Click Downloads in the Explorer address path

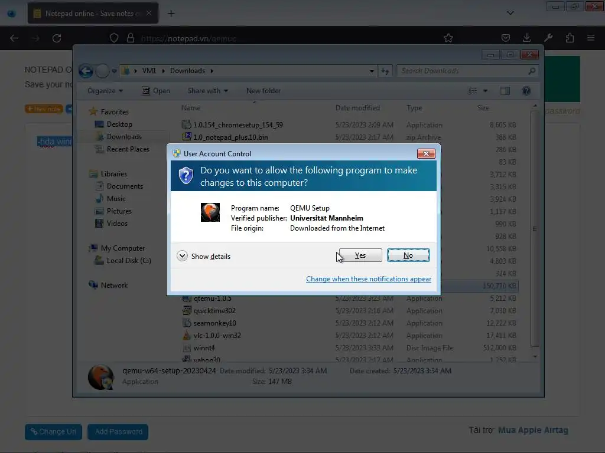(x=187, y=71)
